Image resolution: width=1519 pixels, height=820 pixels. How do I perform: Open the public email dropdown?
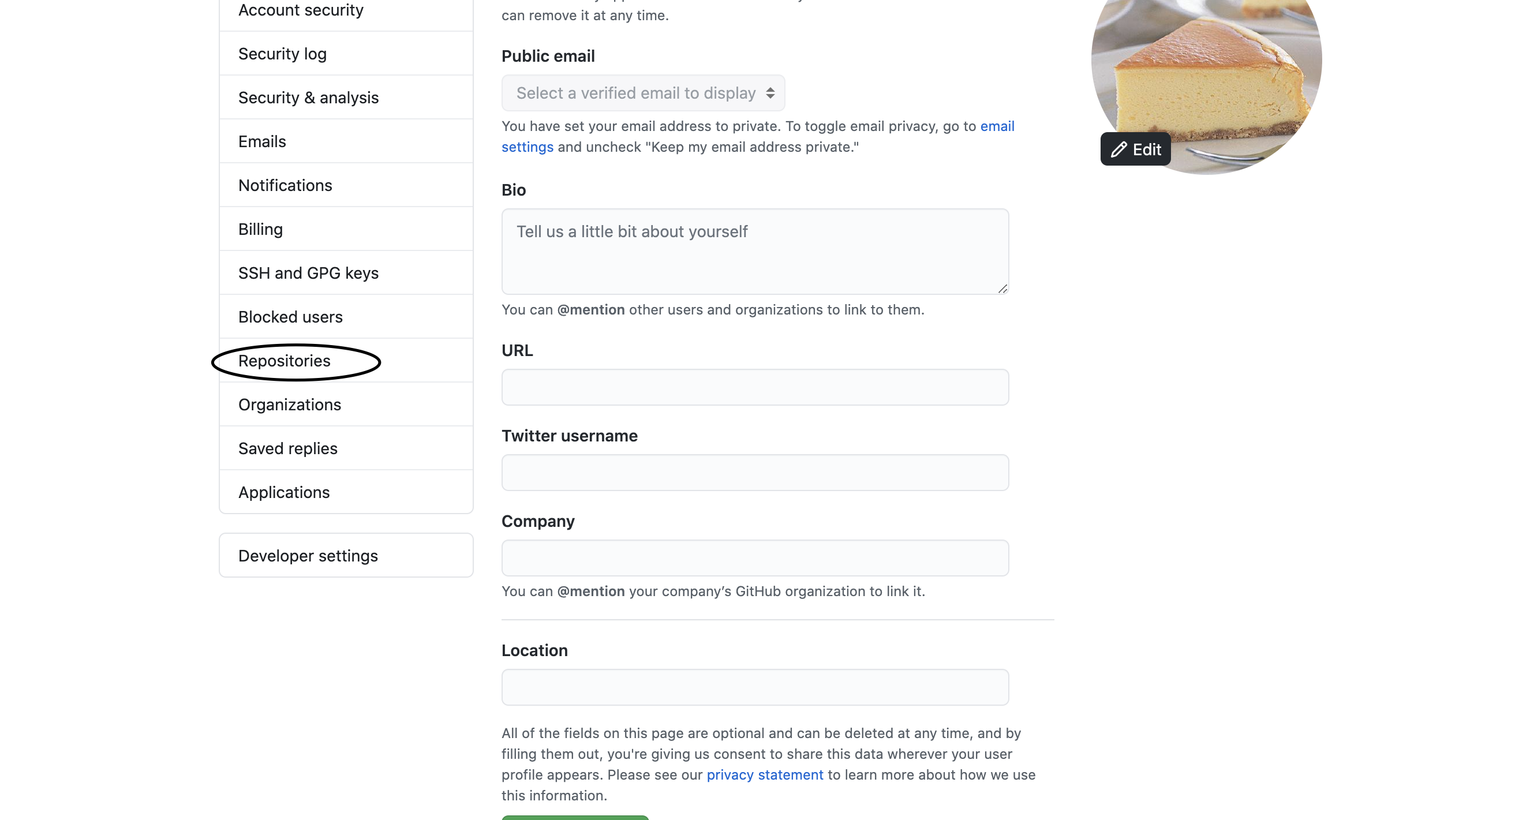coord(643,93)
